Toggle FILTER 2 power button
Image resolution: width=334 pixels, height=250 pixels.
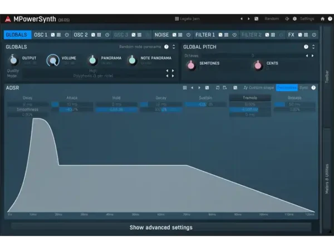(x=281, y=35)
